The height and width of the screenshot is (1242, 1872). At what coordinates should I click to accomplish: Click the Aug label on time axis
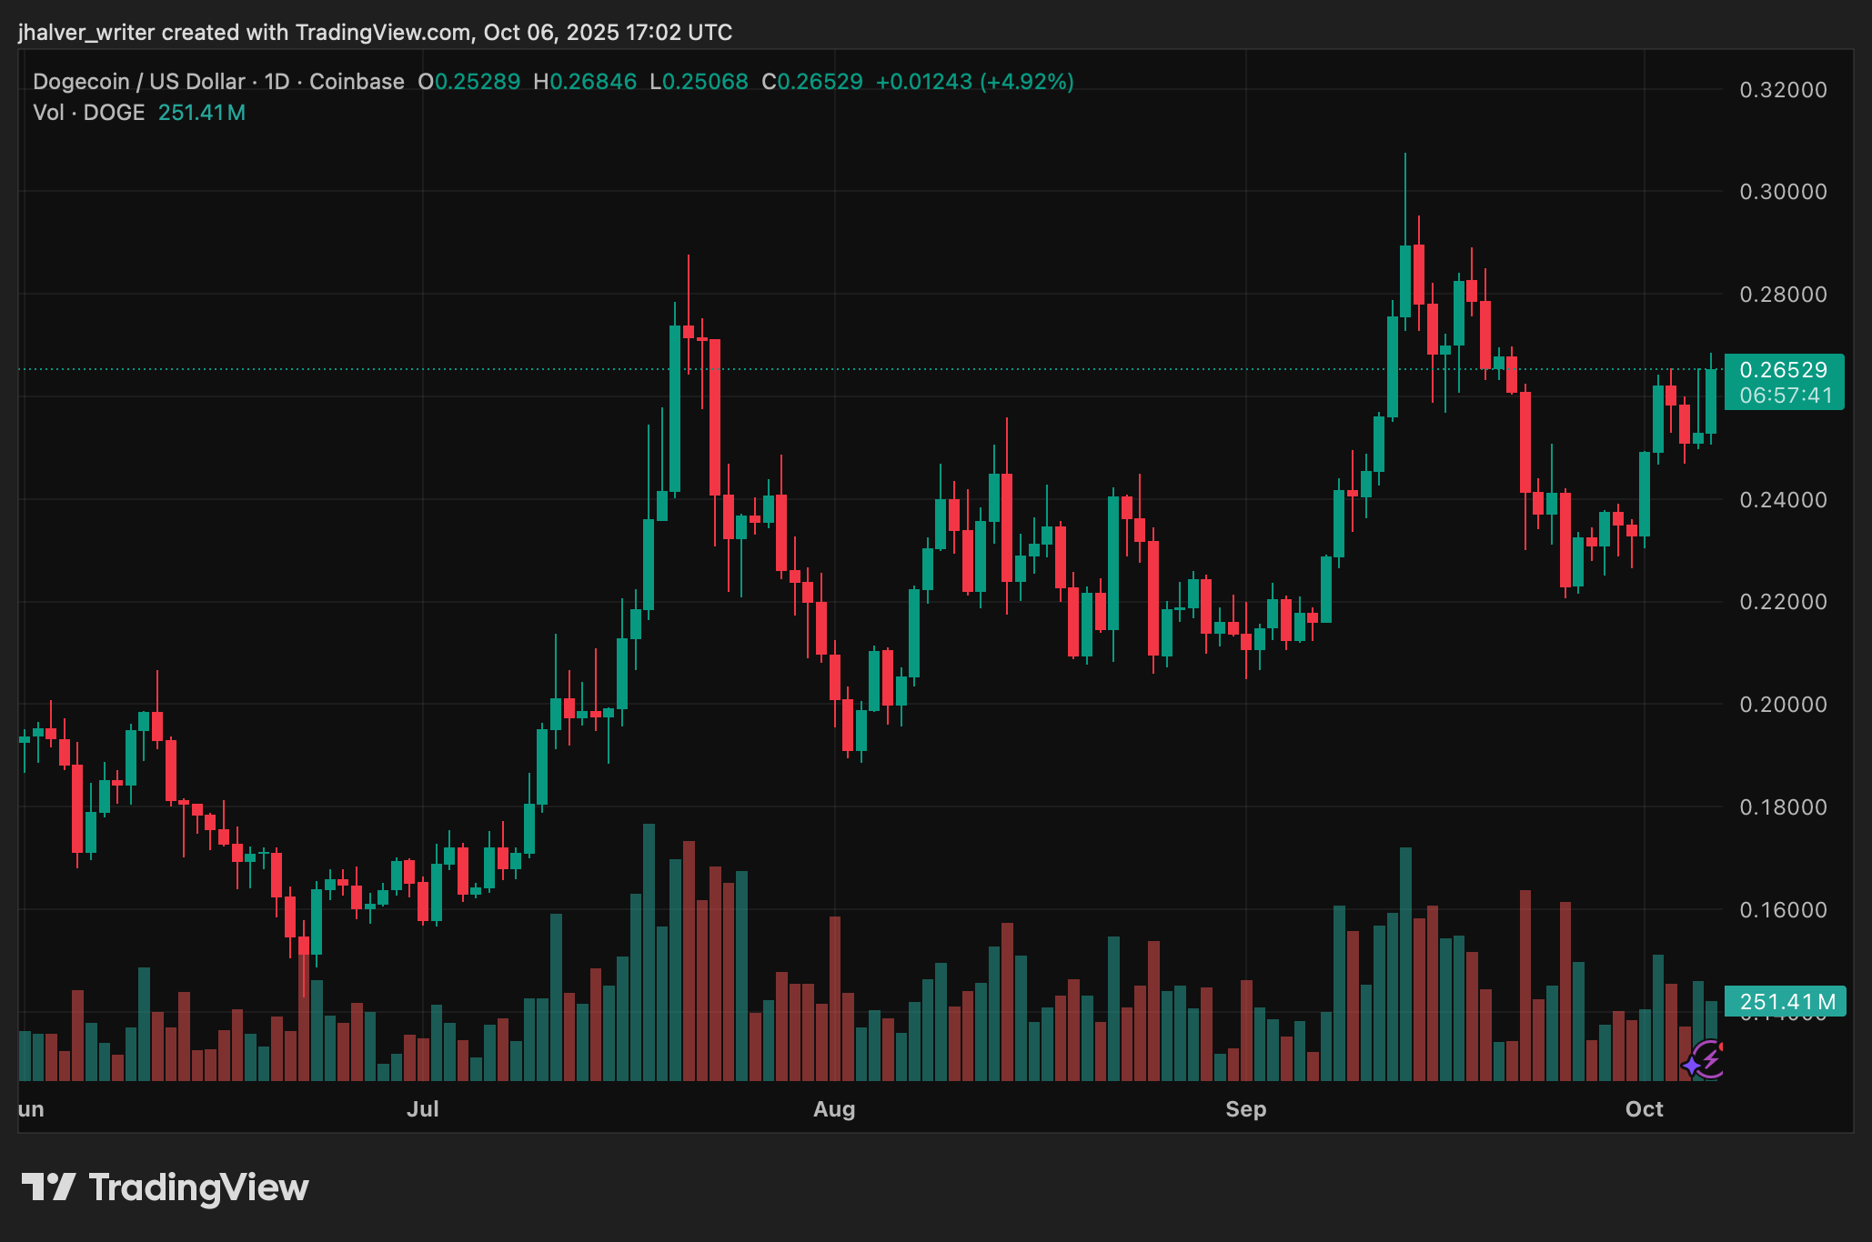(834, 1109)
